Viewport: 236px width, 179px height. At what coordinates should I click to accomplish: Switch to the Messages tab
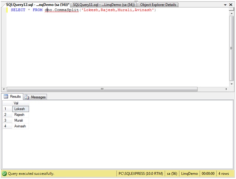tap(35, 97)
